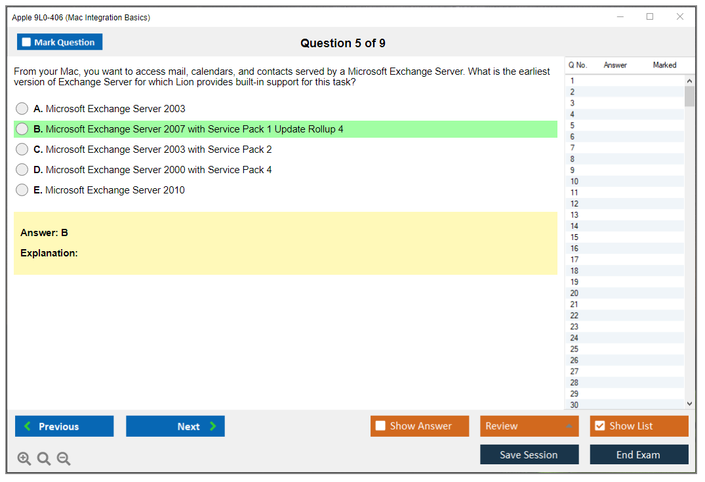
Task: Open the Review dropdown menu
Action: point(529,426)
